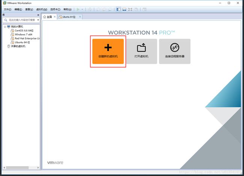Toggle the thumbnail bar view icon

point(124,9)
